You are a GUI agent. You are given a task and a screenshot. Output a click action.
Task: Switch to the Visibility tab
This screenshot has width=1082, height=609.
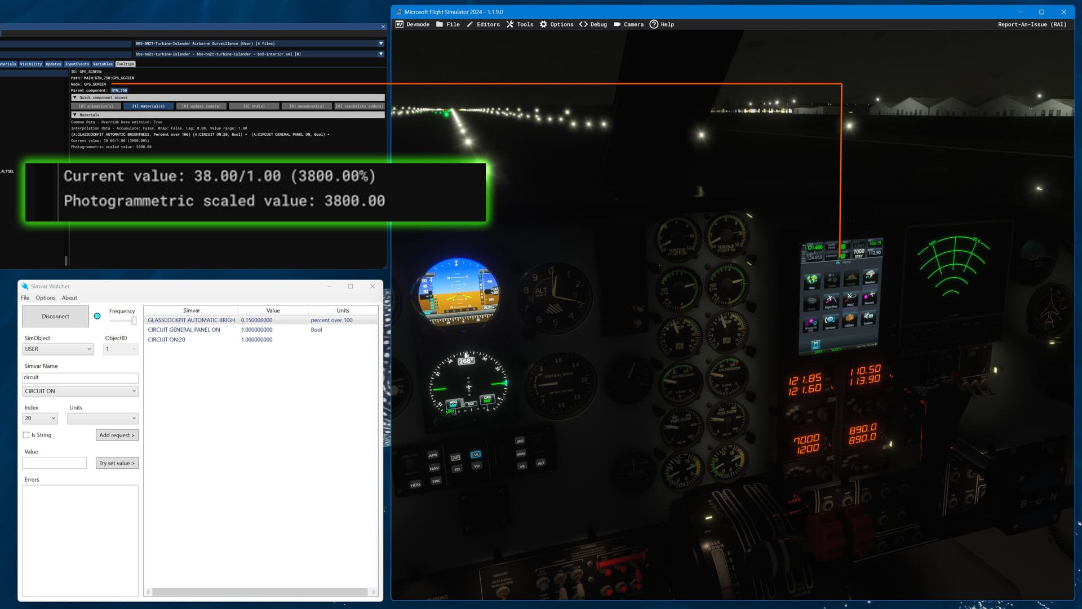pos(31,64)
